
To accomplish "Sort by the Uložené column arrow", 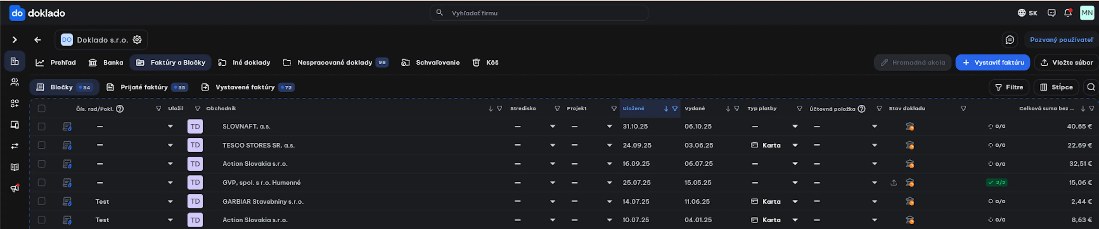I will (665, 109).
